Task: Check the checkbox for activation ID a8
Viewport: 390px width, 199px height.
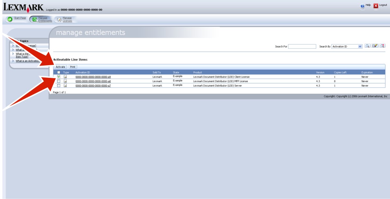Action: click(x=59, y=81)
